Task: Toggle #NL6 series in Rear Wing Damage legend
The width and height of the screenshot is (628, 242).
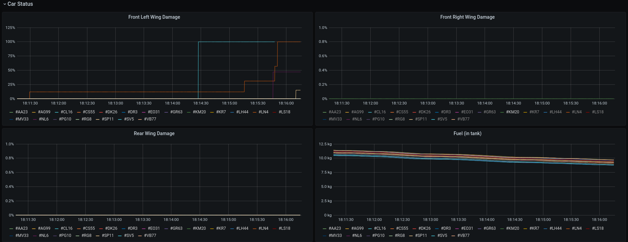Action: coord(44,236)
